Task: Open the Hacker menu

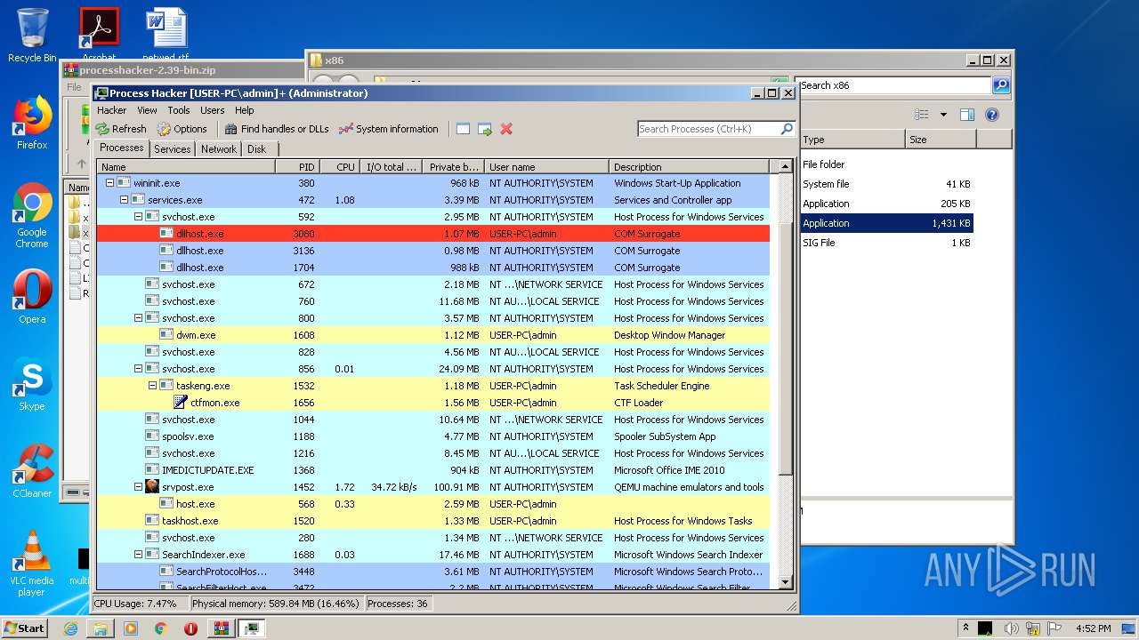Action: 111,110
